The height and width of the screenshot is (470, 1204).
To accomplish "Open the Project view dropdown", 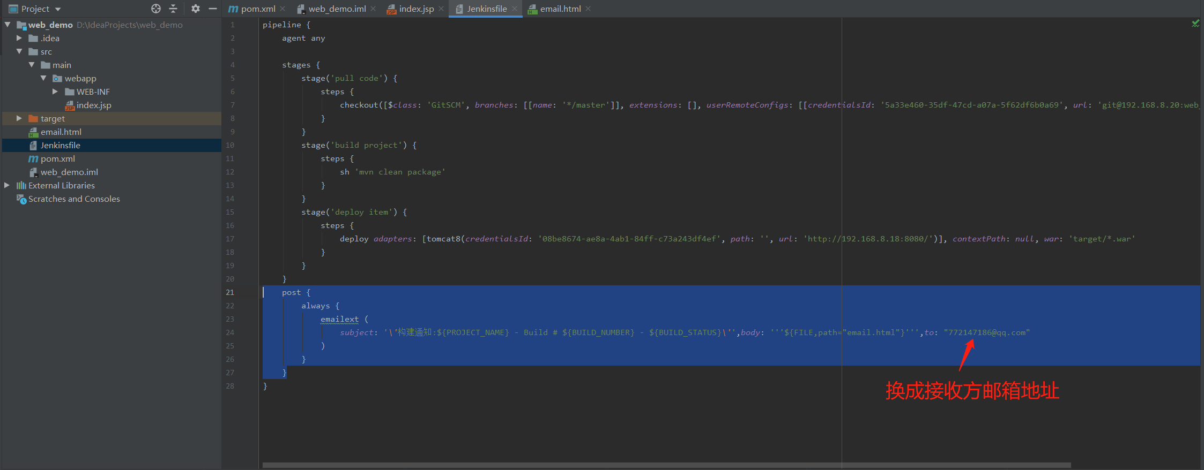I will pyautogui.click(x=58, y=9).
